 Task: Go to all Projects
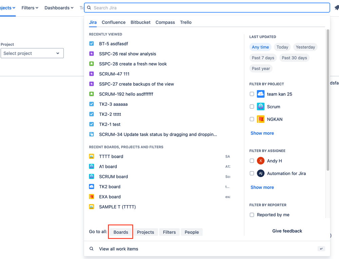[146, 232]
